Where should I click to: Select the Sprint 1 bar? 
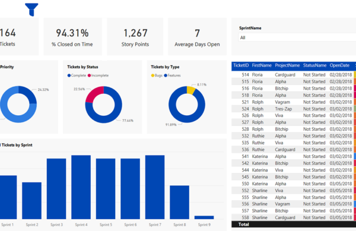(8, 197)
